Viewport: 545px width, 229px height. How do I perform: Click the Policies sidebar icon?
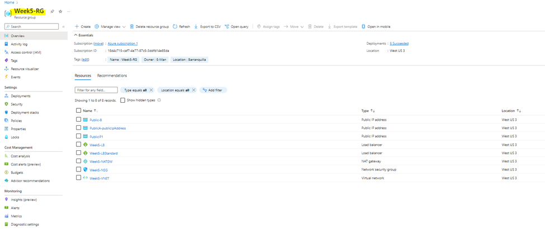6,121
